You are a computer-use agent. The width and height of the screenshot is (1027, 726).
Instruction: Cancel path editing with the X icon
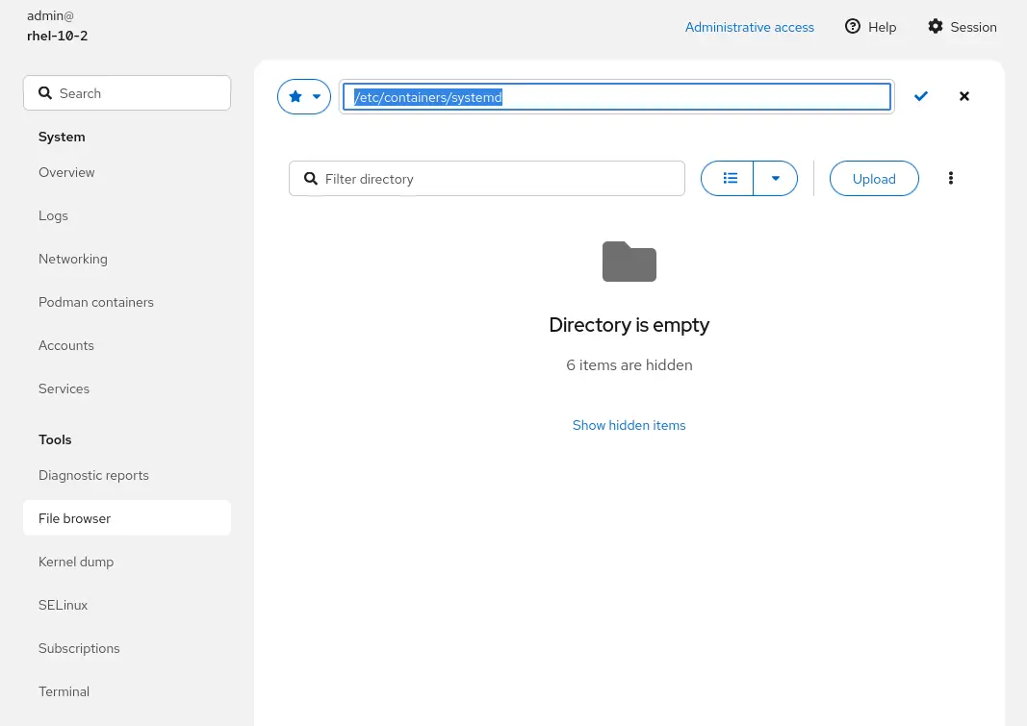click(x=964, y=96)
